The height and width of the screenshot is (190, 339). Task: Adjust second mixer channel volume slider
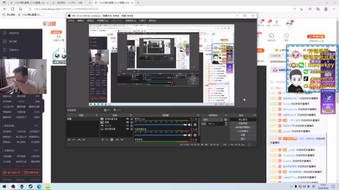click(161, 135)
